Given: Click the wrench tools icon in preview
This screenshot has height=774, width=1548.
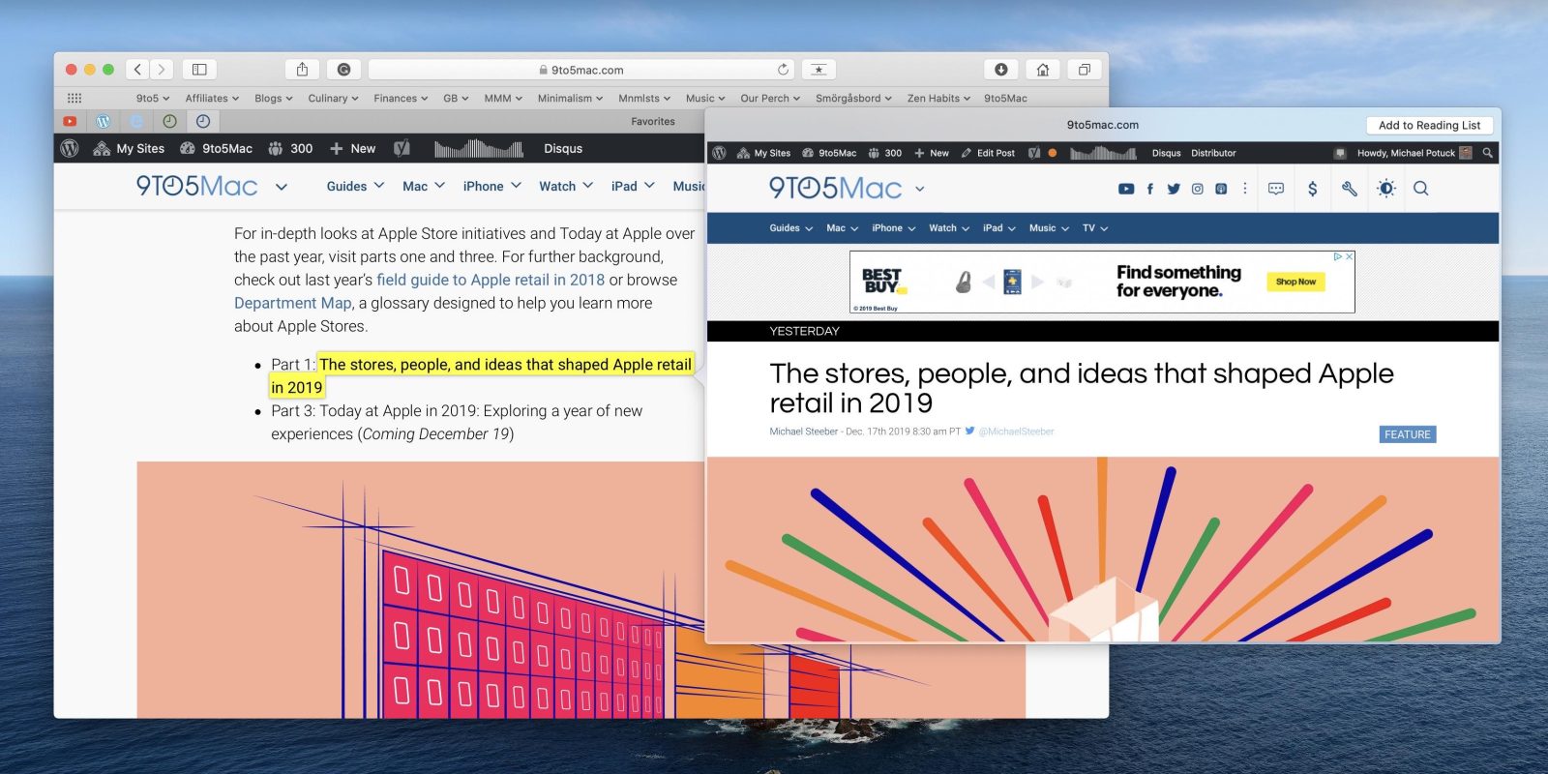Looking at the screenshot, I should point(1349,189).
